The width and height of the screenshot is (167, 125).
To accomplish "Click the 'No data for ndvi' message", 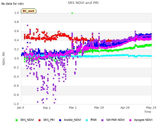I will (x=13, y=4).
